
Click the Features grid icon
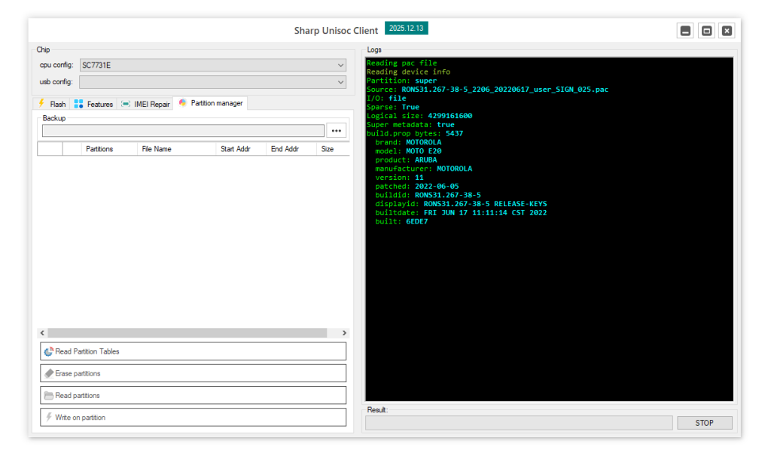click(78, 104)
